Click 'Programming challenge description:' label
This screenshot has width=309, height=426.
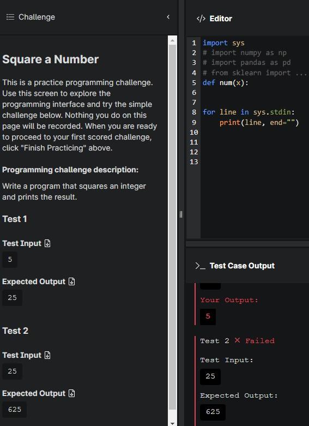pos(70,170)
